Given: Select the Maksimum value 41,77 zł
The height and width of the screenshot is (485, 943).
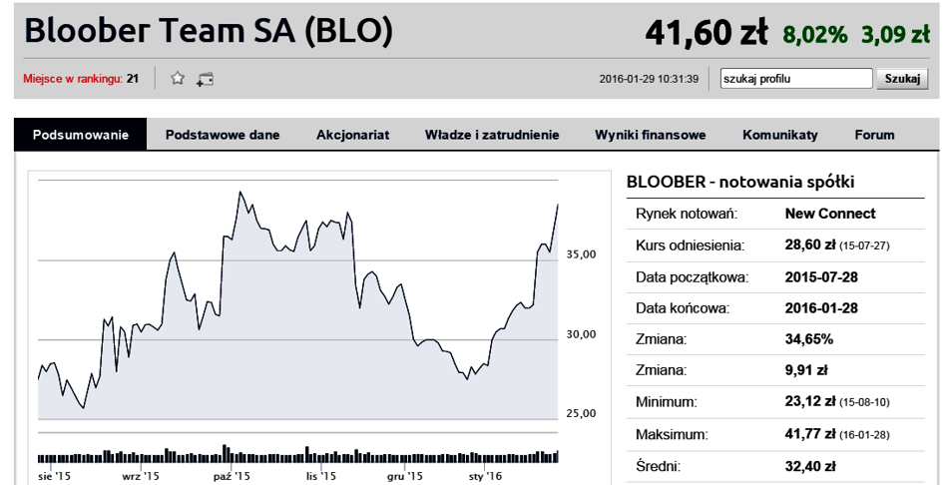Looking at the screenshot, I should pos(809,435).
